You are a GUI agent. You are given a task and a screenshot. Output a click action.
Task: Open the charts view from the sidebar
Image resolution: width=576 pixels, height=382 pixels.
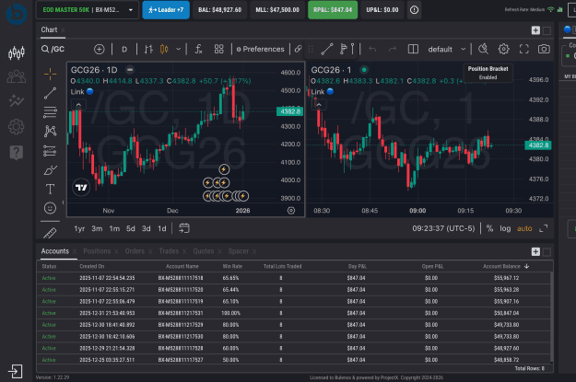pyautogui.click(x=17, y=52)
